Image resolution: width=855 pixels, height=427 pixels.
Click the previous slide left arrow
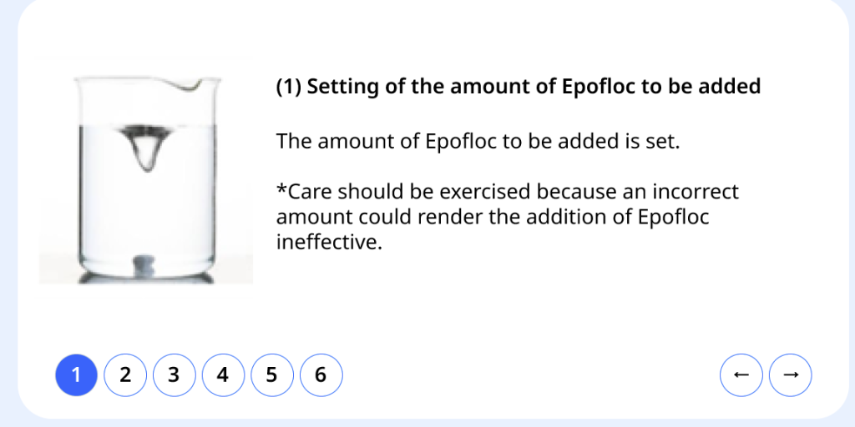[x=741, y=375]
